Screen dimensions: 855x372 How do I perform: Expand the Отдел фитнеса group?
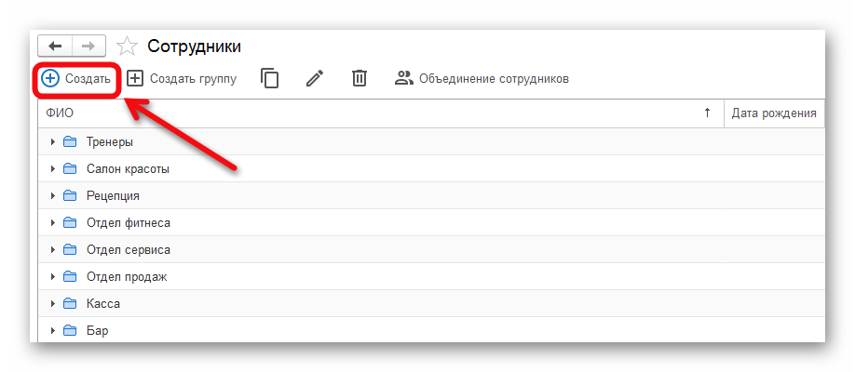[x=53, y=223]
